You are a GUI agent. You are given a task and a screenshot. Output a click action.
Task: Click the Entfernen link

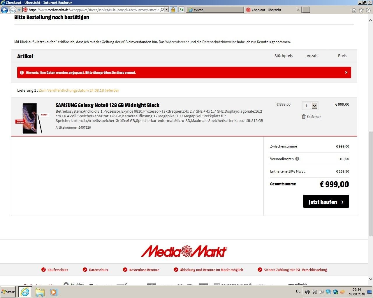coord(314,117)
